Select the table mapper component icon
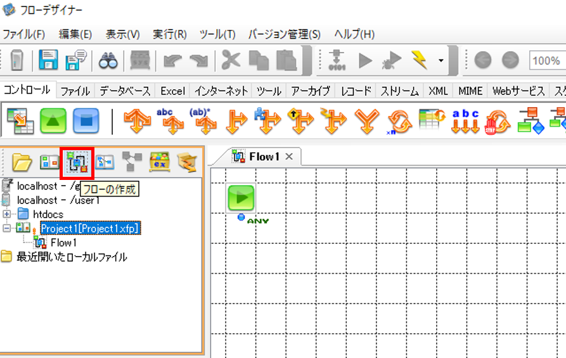This screenshot has width=566, height=358. click(20, 121)
